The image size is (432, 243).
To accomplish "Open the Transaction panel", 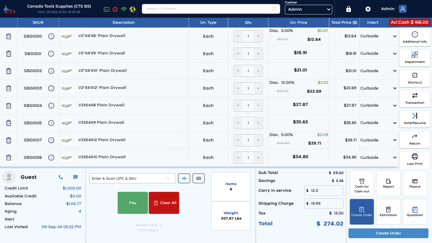I will (415, 99).
